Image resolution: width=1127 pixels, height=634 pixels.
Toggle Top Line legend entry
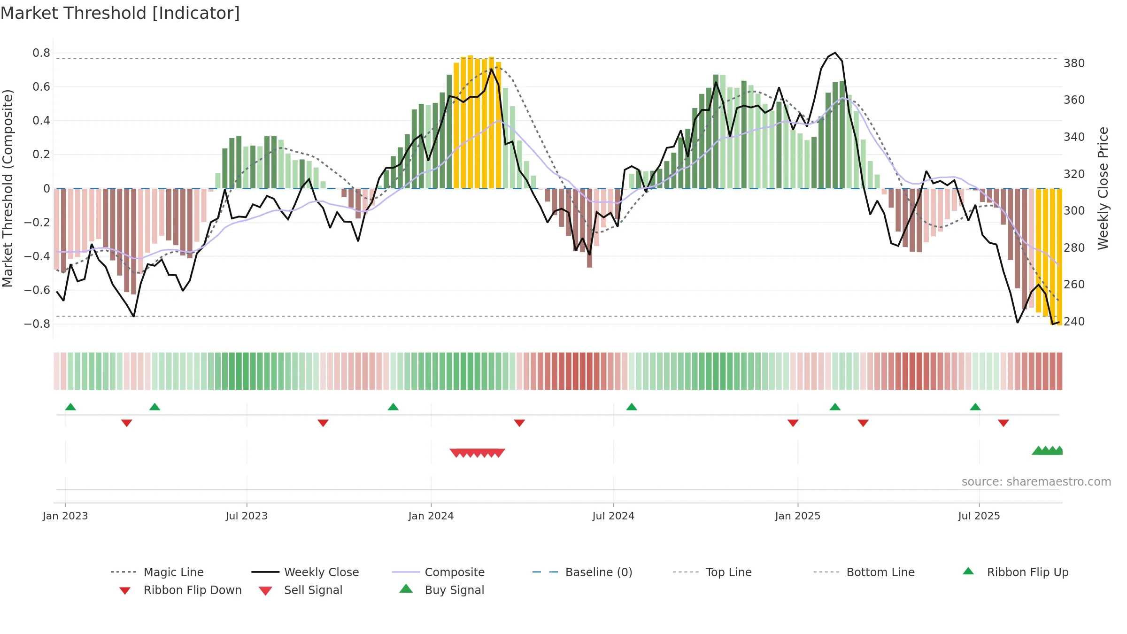712,572
